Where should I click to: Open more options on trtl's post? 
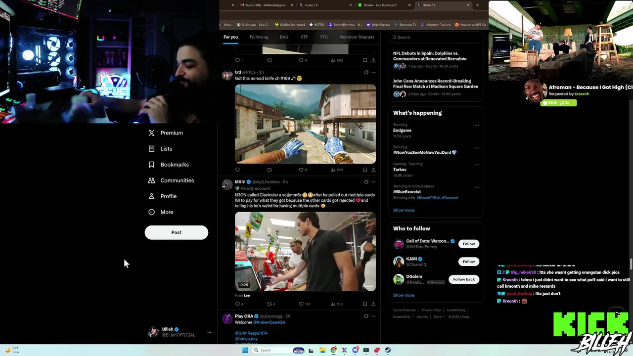(x=373, y=72)
